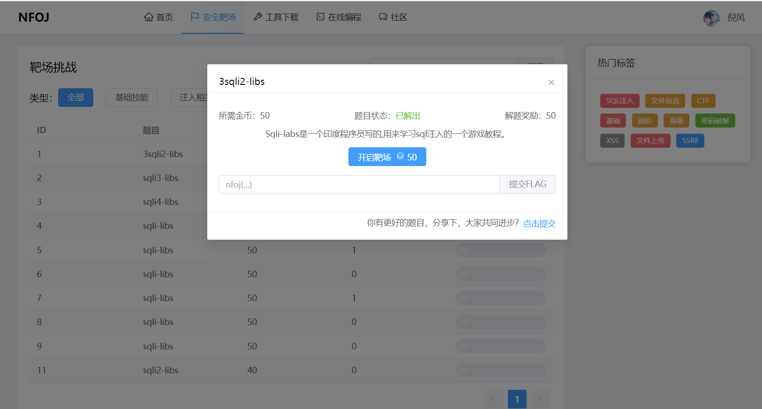The width and height of the screenshot is (762, 409).
Task: Click the 基础 tag
Action: [x=613, y=121]
